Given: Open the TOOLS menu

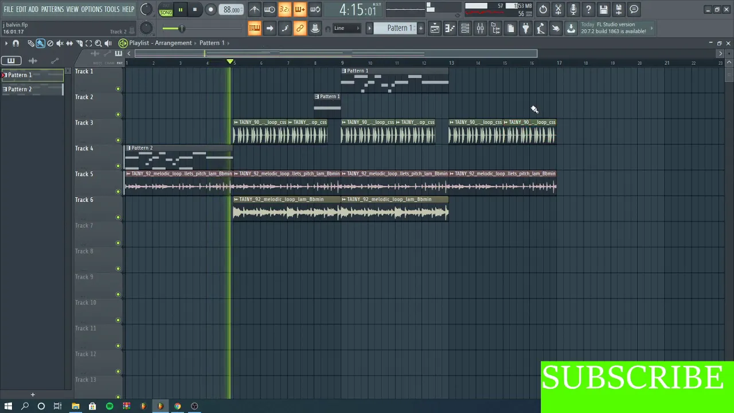Looking at the screenshot, I should [x=112, y=9].
